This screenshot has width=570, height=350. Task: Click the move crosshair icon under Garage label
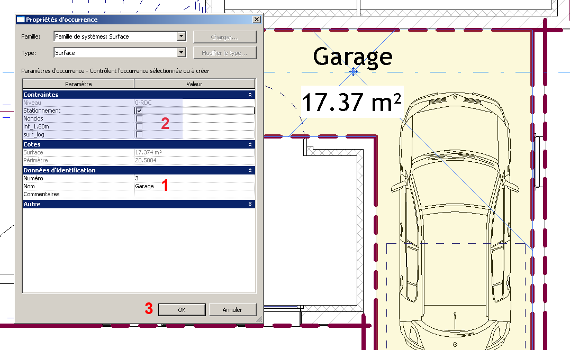(352, 71)
